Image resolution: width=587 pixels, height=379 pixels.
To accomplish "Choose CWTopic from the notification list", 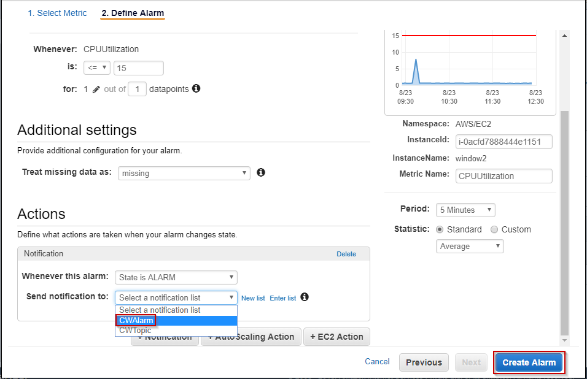I will (x=135, y=331).
